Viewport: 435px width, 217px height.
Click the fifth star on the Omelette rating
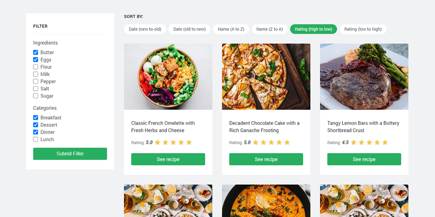[189, 142]
